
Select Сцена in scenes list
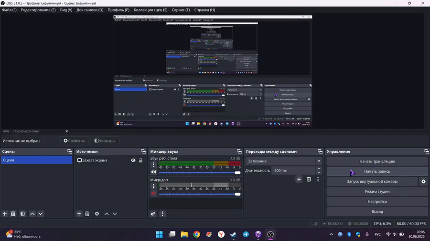36,160
